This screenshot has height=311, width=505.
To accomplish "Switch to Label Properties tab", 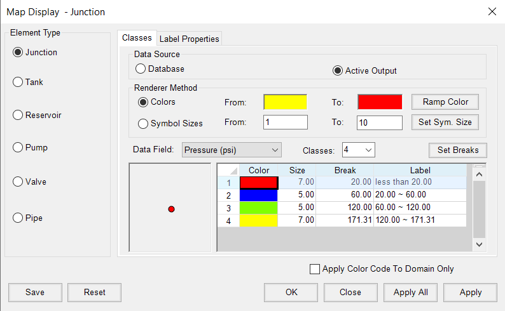I will coord(189,39).
